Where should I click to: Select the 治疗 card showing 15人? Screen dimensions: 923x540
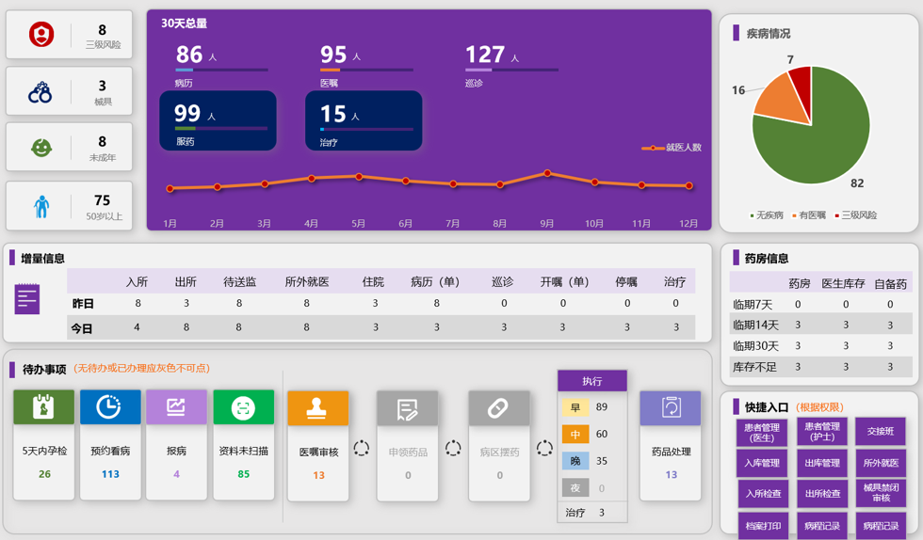363,121
